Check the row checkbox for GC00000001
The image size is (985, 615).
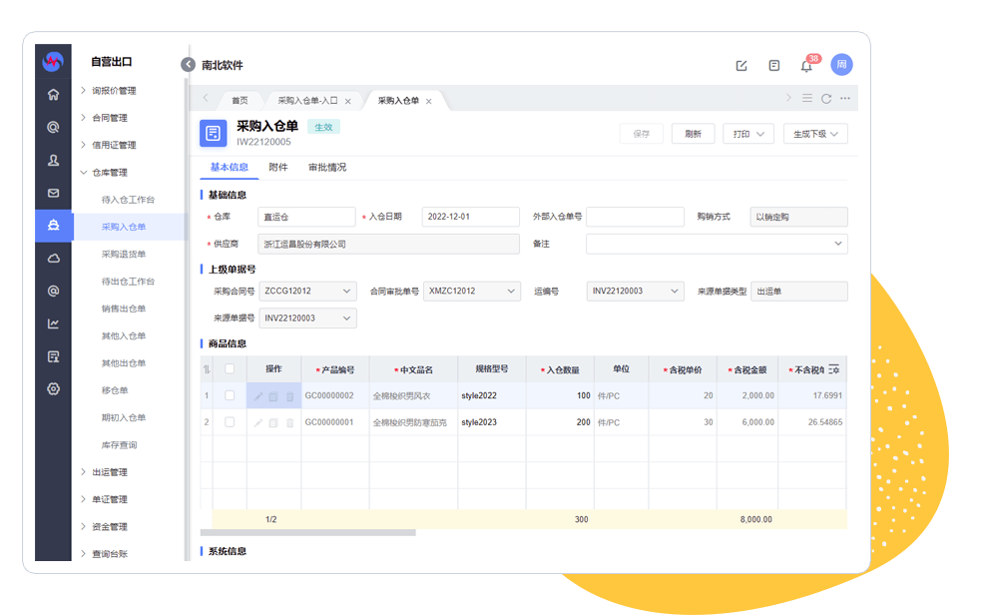(x=230, y=422)
